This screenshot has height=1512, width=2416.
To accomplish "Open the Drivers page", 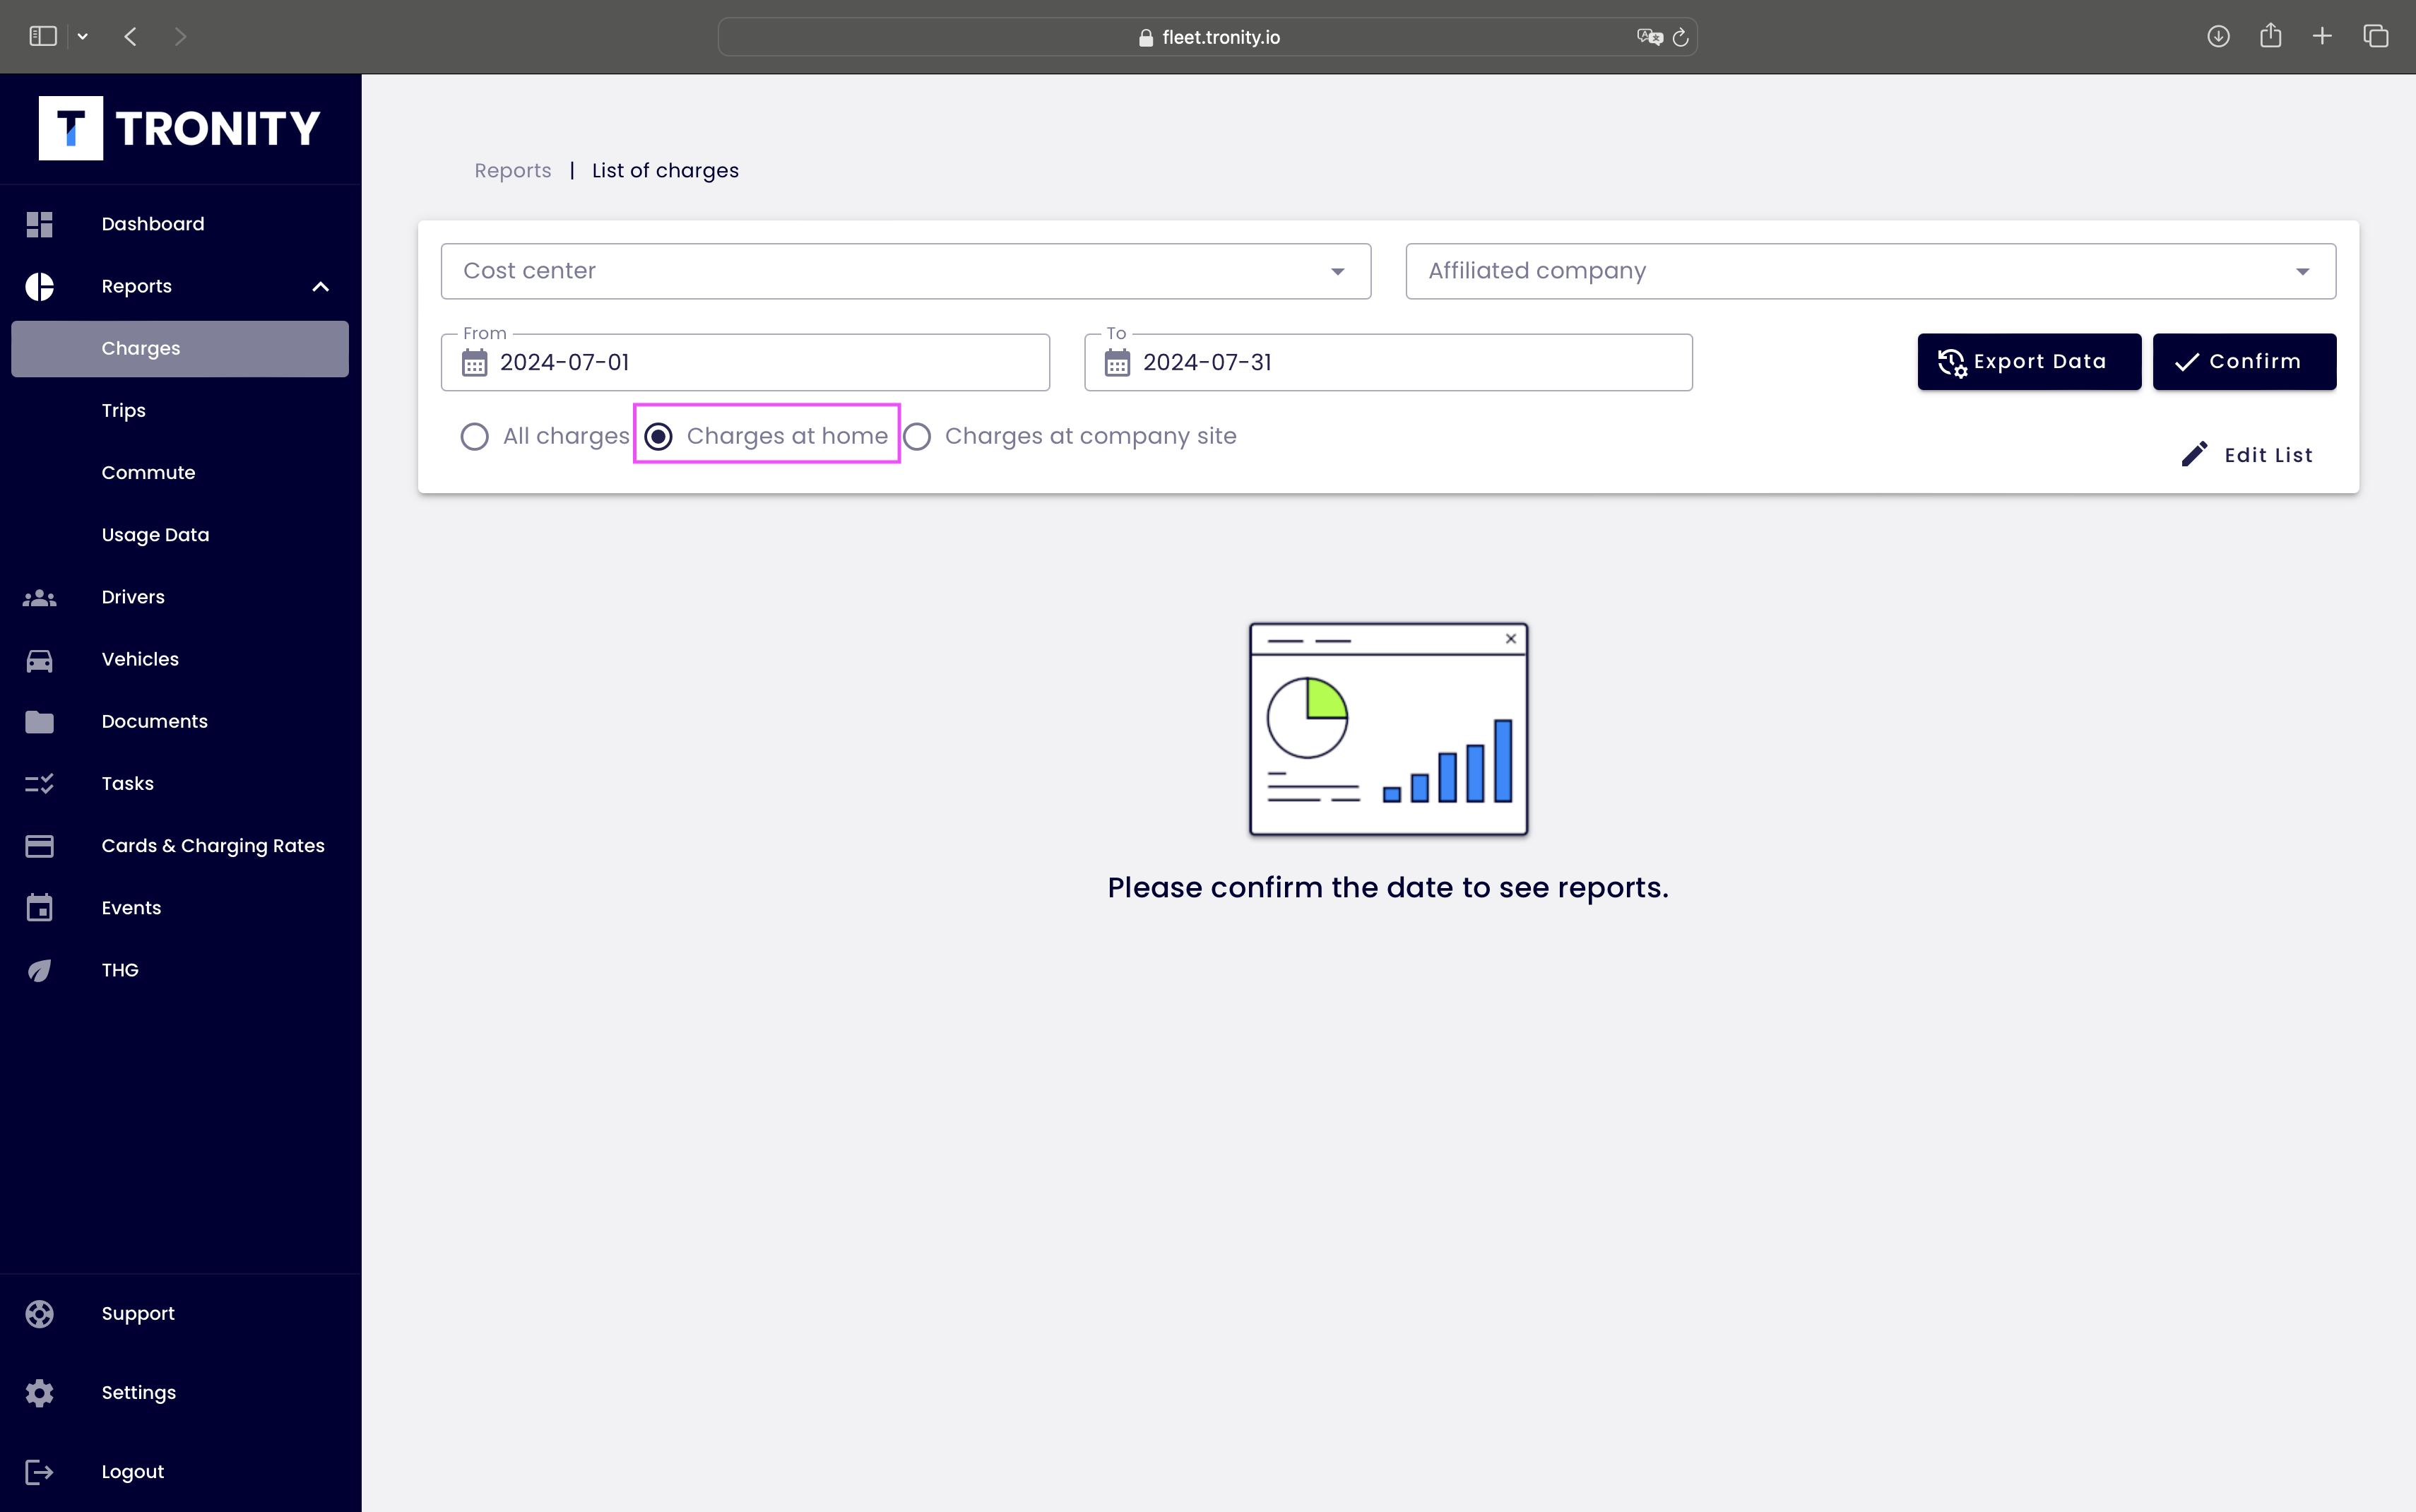I will pyautogui.click(x=180, y=598).
